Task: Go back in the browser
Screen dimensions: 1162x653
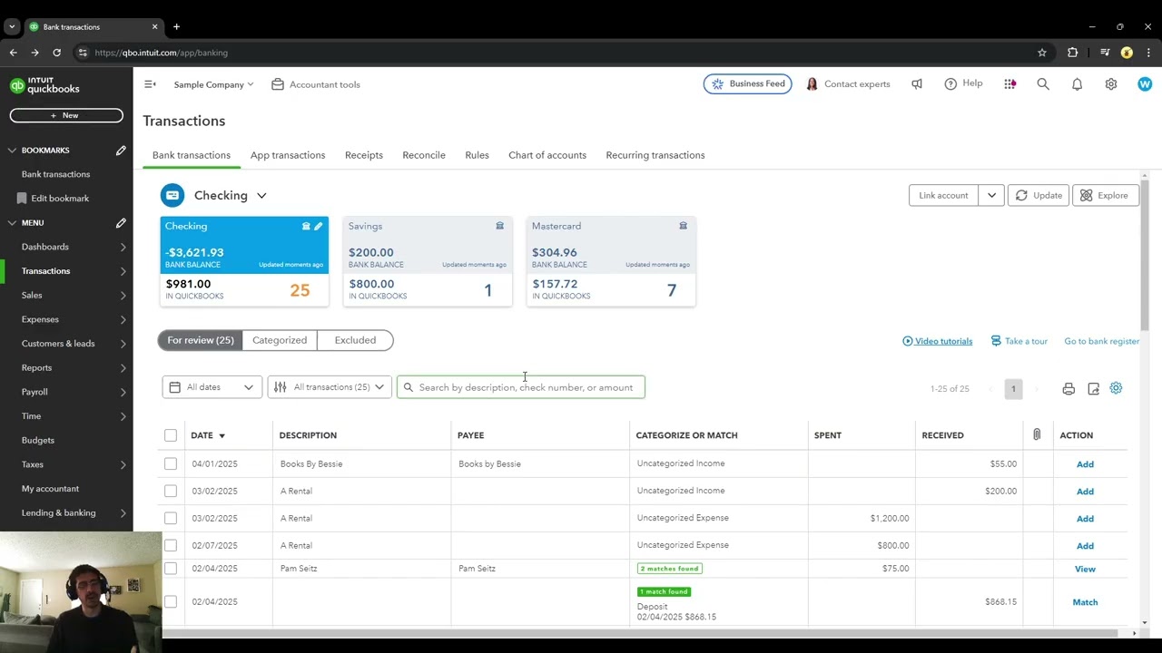Action: 13,53
